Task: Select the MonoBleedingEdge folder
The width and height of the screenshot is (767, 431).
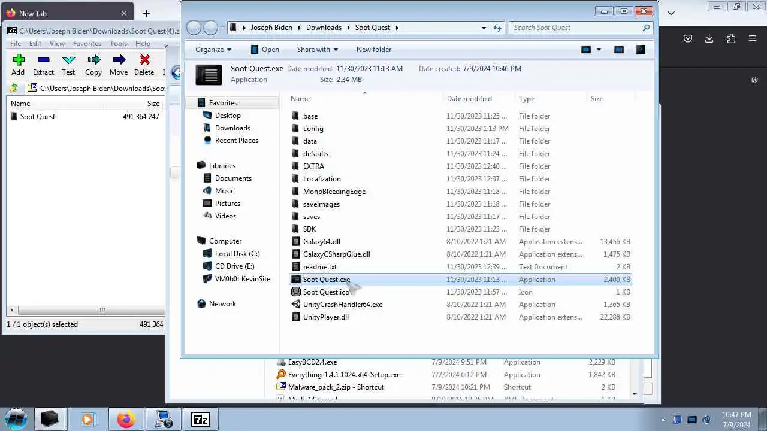Action: click(x=334, y=192)
